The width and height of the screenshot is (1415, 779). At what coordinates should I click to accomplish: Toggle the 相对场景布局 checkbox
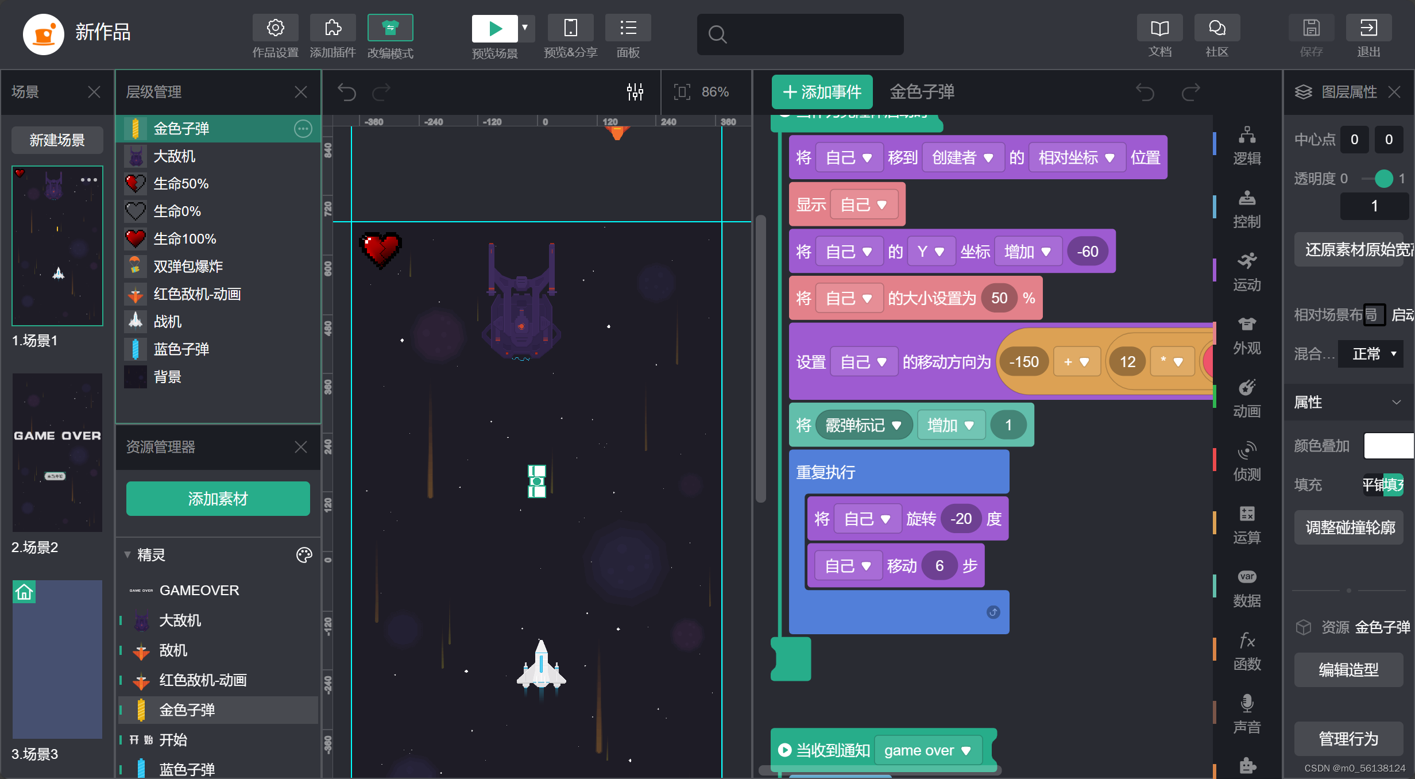[1375, 315]
